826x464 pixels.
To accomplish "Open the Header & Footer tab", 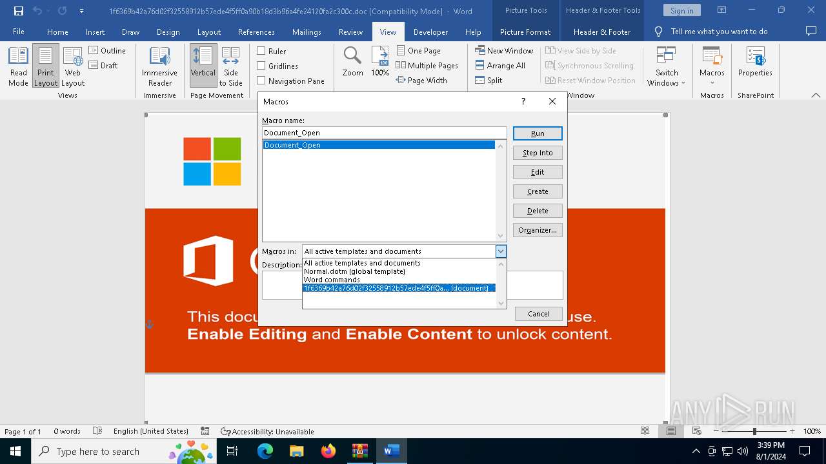I will 602,32.
